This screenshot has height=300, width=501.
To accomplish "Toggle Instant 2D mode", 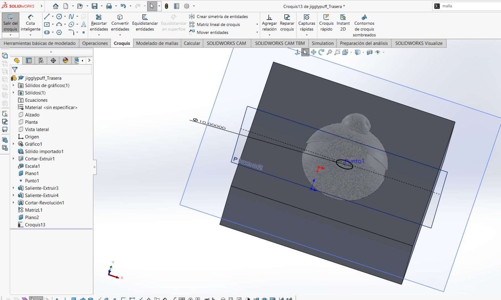I will [x=343, y=23].
